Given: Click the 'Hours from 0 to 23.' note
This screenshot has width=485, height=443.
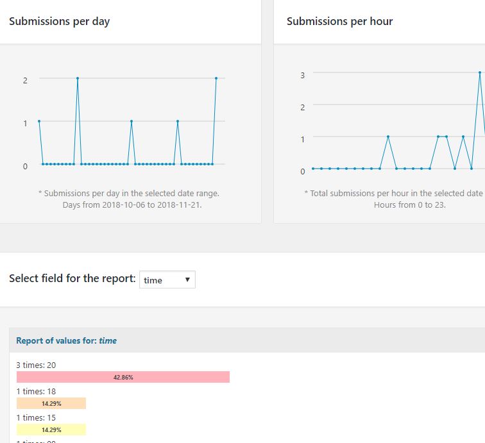Looking at the screenshot, I should (x=410, y=205).
